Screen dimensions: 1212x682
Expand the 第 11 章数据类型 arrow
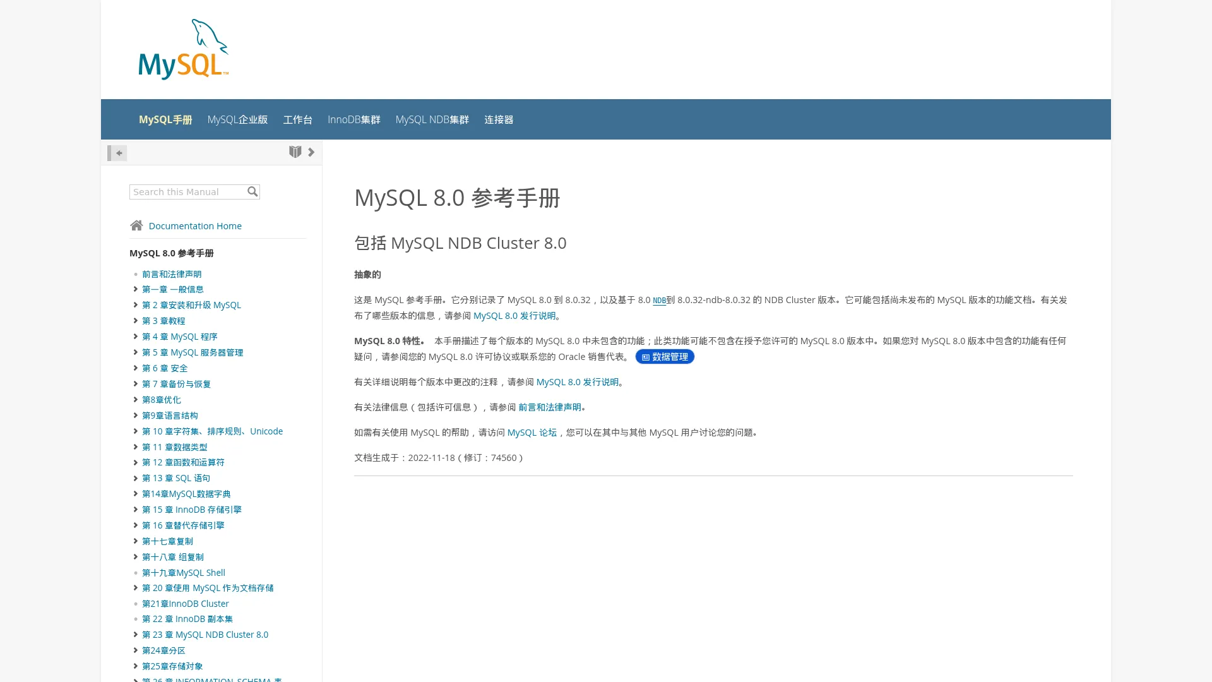tap(135, 447)
